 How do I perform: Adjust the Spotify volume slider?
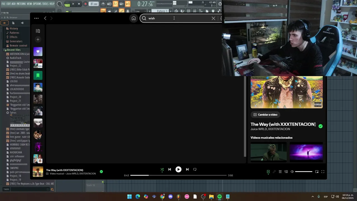pos(303,172)
